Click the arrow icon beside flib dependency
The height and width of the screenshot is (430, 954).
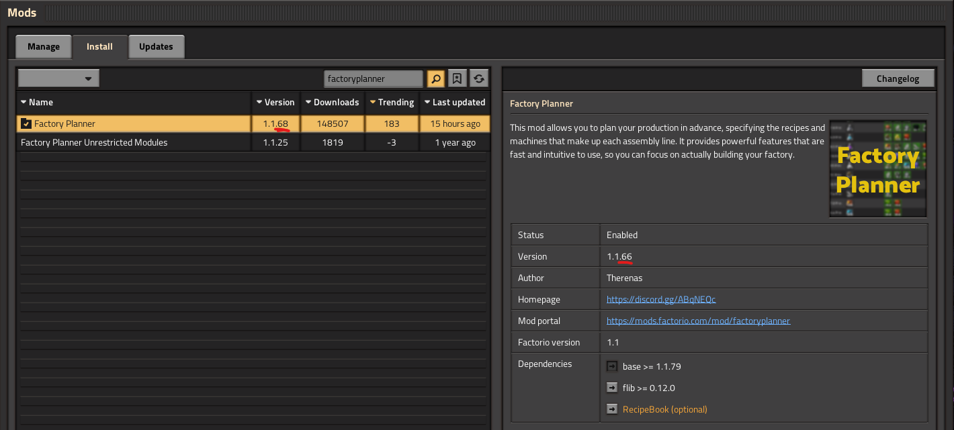(611, 388)
